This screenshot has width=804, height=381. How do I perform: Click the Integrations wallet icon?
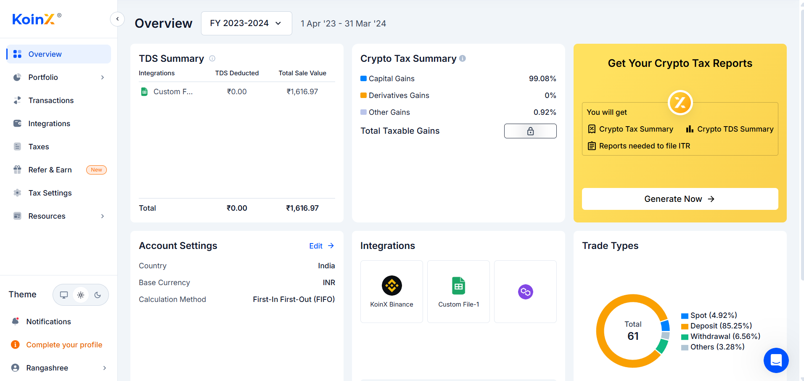[17, 123]
